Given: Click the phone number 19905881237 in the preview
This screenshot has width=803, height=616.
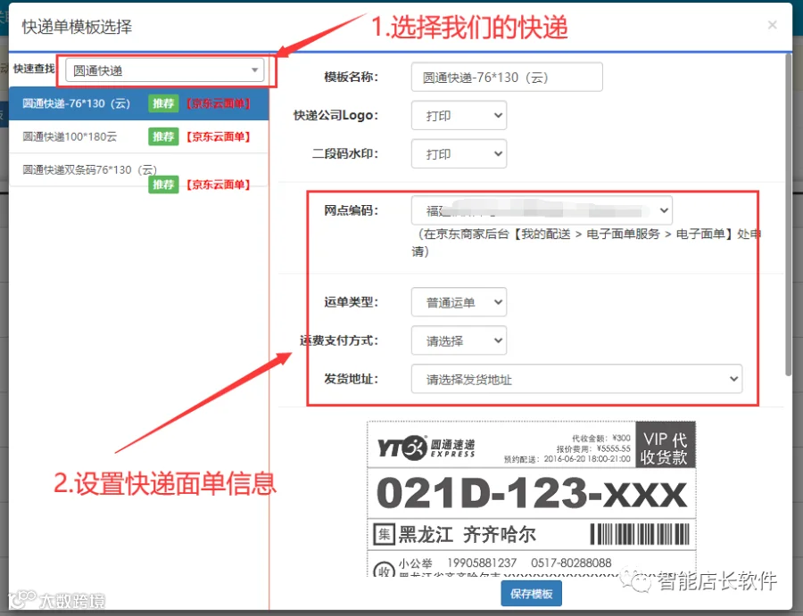Looking at the screenshot, I should (x=482, y=563).
